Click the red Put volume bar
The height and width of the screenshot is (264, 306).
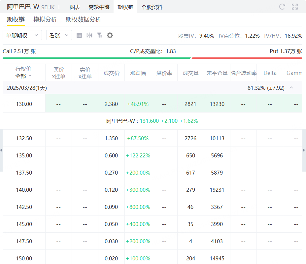[247, 58]
